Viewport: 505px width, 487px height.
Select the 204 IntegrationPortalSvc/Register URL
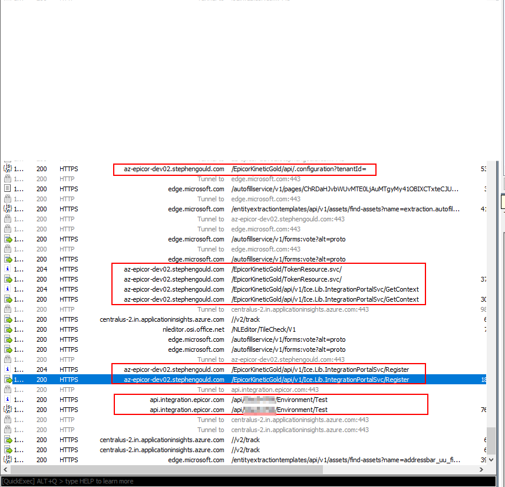(x=320, y=370)
